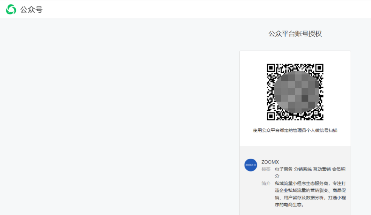Screen dimensions: 371x215
Task: Click the blue ZOOMX avatar icon
Action: [x=251, y=165]
